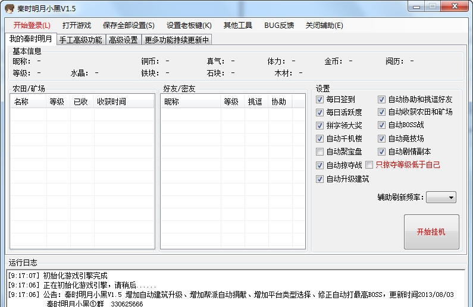Screen dimensions: 473x307
Task: Toggle 自动升级建筑 checkbox
Action: pos(319,179)
